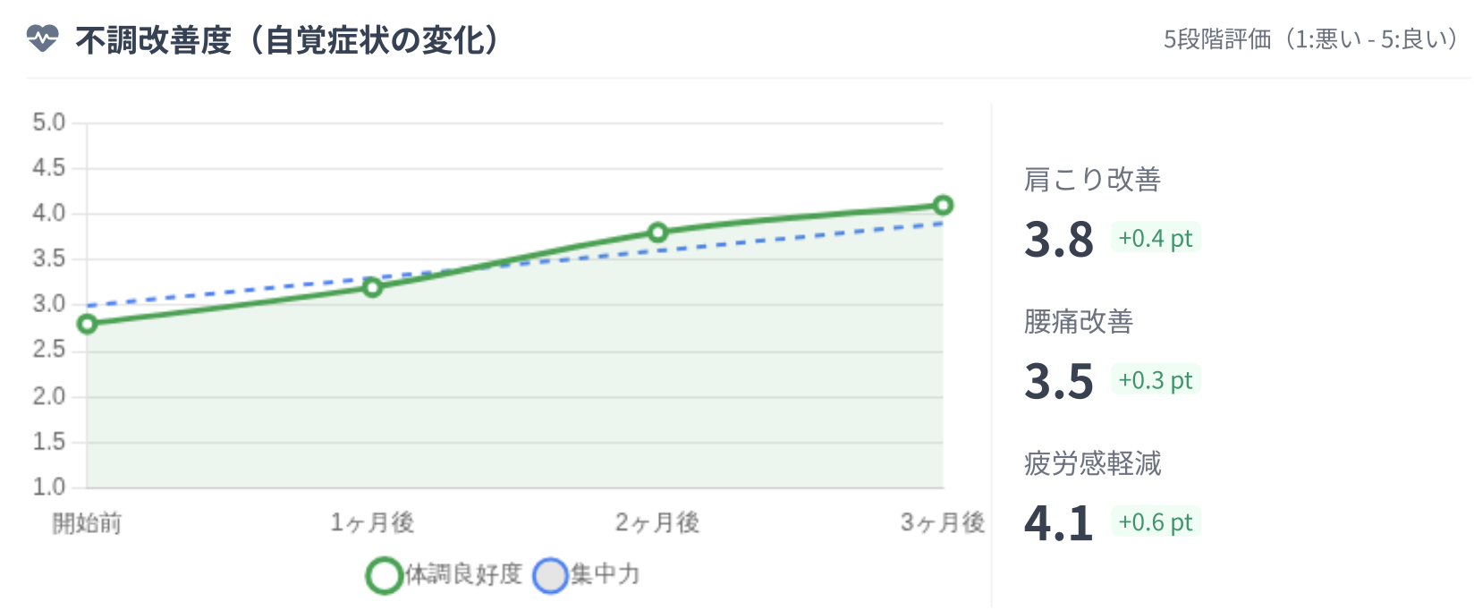
Task: Click the 肩こり改善 score 3.8
Action: 1059,240
